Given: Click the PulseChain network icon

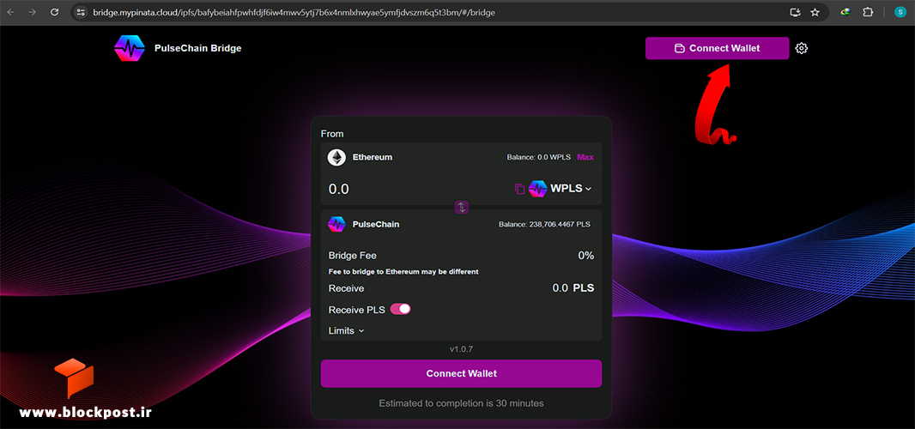Looking at the screenshot, I should [x=336, y=224].
